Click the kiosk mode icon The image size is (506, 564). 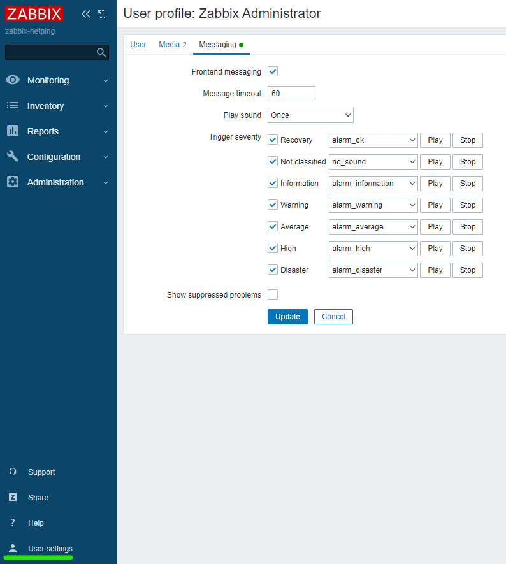coord(101,14)
